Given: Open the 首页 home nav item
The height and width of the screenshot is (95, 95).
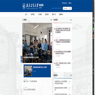Looking at the screenshot, I should [x=26, y=15].
